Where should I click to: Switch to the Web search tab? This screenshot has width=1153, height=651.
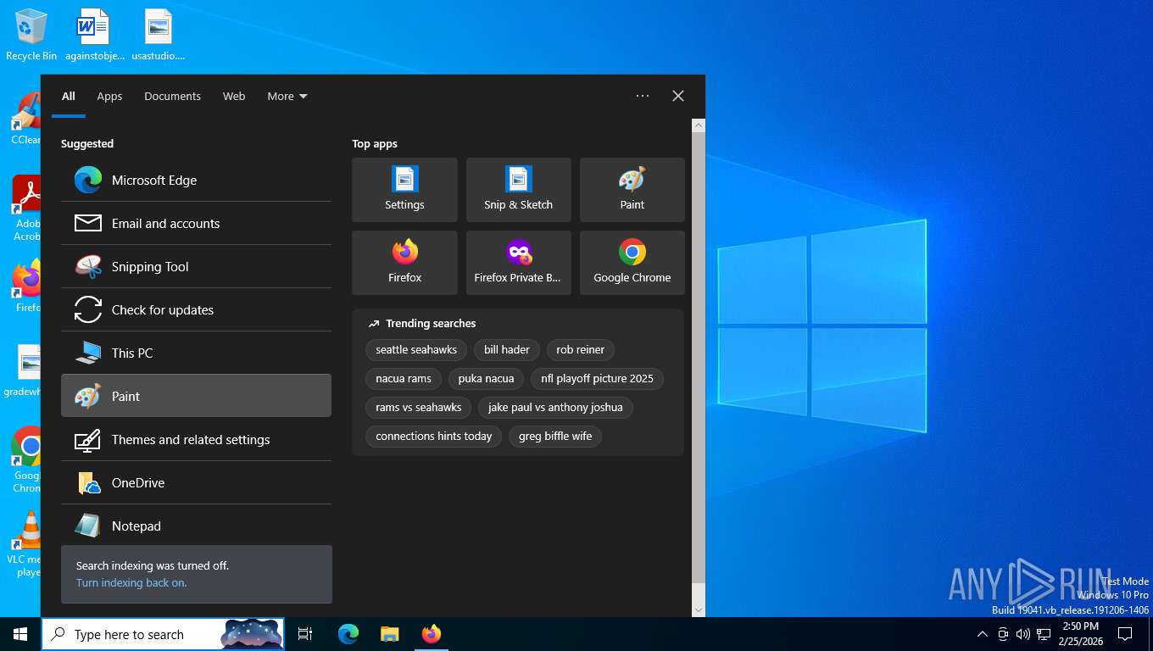pyautogui.click(x=234, y=96)
